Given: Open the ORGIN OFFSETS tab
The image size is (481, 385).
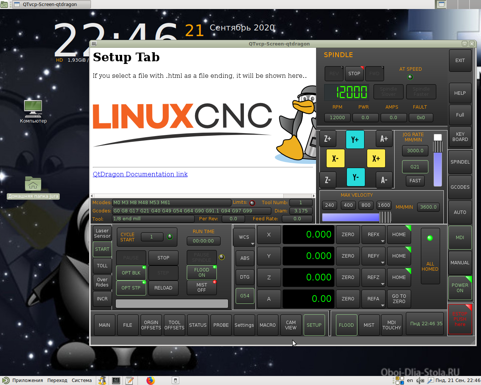Looking at the screenshot, I should pyautogui.click(x=151, y=325).
